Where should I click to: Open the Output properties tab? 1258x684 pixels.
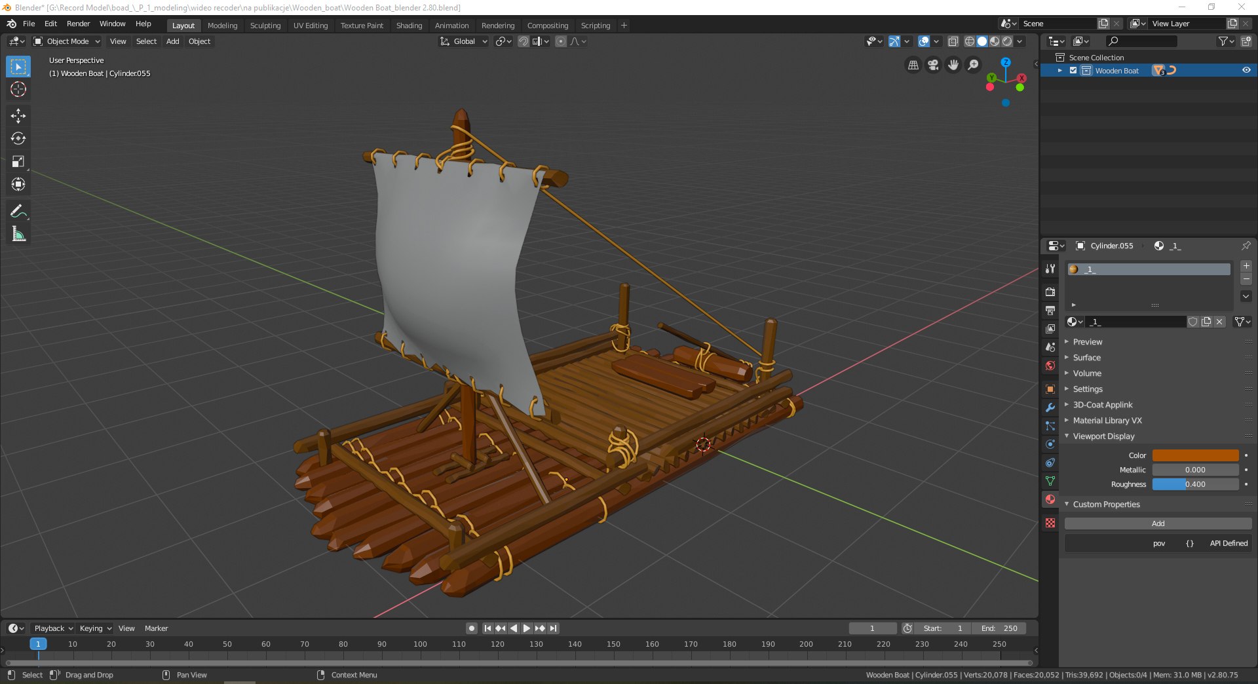click(1050, 310)
